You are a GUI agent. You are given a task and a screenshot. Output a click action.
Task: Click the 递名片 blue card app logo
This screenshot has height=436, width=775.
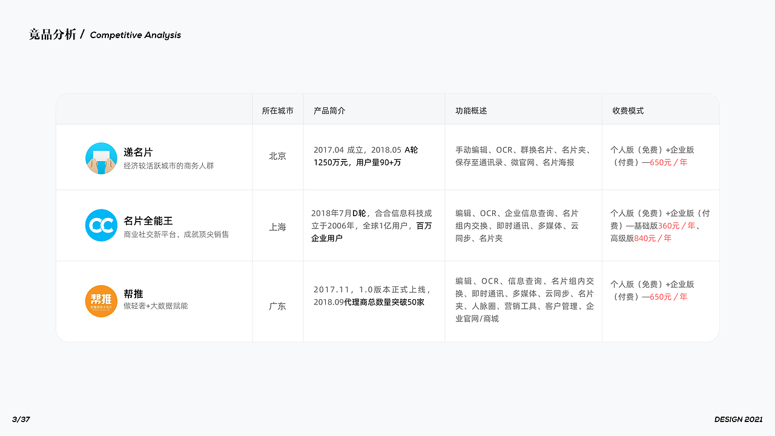(101, 157)
